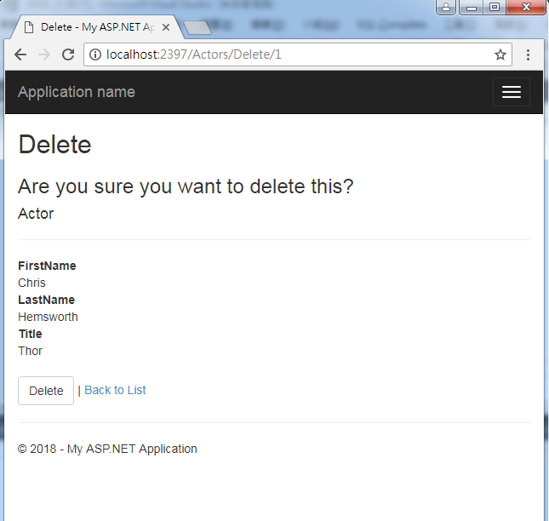549x521 pixels.
Task: Open the Chrome user profile icon
Action: coord(447,7)
